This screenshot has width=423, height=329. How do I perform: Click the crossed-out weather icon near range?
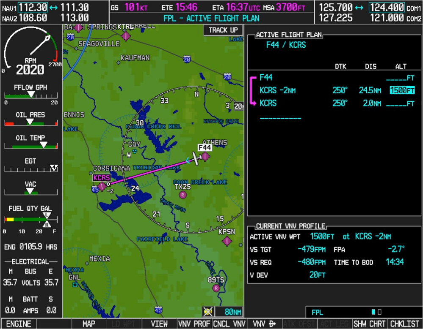pos(208,312)
